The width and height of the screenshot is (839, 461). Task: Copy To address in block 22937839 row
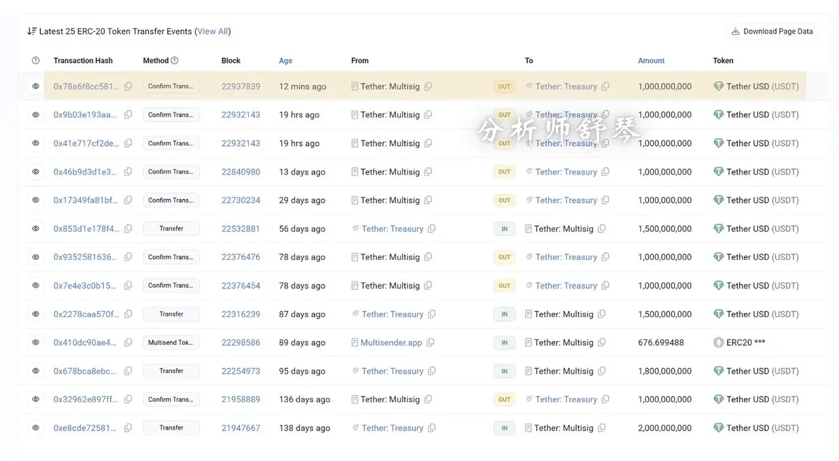(x=605, y=87)
